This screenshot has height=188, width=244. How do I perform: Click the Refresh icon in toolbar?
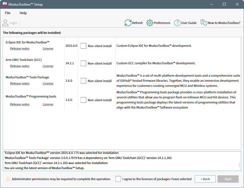pos(128,23)
